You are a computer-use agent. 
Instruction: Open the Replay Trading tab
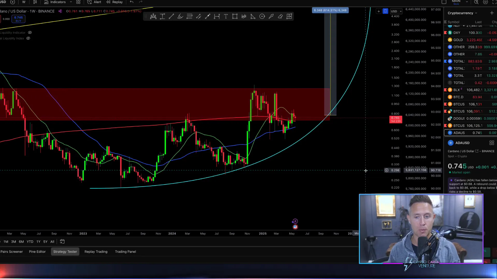tap(96, 252)
